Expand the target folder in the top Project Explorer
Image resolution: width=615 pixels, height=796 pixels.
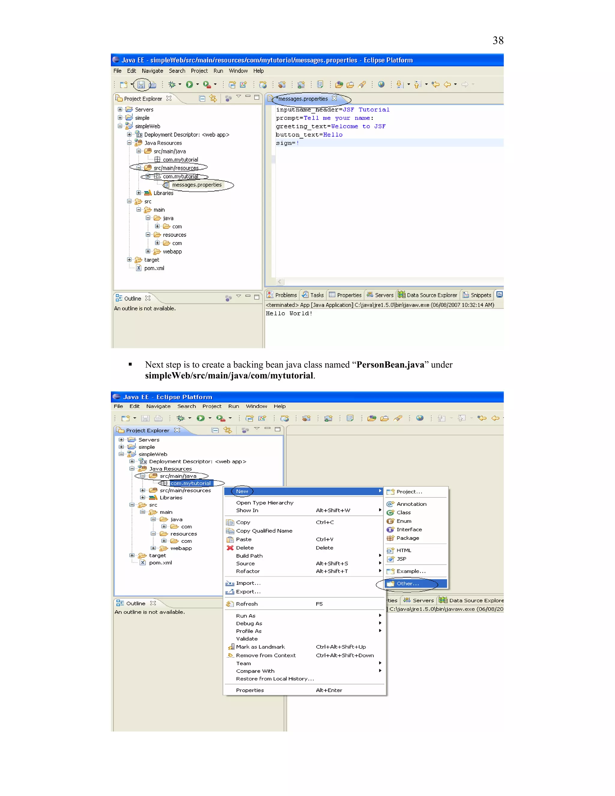129,260
